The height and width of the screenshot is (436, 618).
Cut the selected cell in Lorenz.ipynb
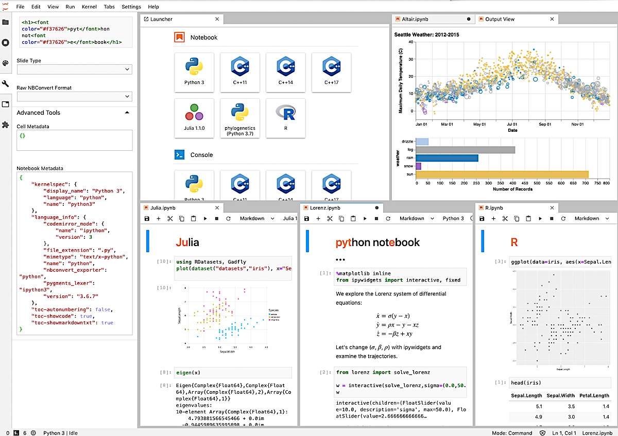point(330,218)
